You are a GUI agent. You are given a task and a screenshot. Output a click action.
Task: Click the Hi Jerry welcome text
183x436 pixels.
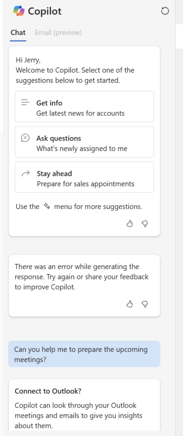[x=28, y=60]
